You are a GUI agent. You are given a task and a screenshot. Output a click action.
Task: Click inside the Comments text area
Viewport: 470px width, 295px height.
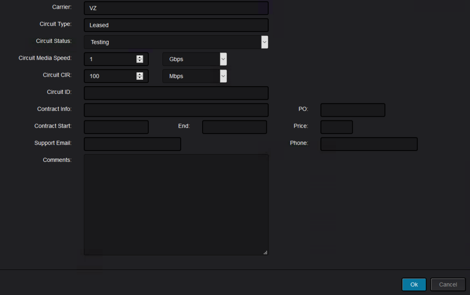click(x=176, y=204)
